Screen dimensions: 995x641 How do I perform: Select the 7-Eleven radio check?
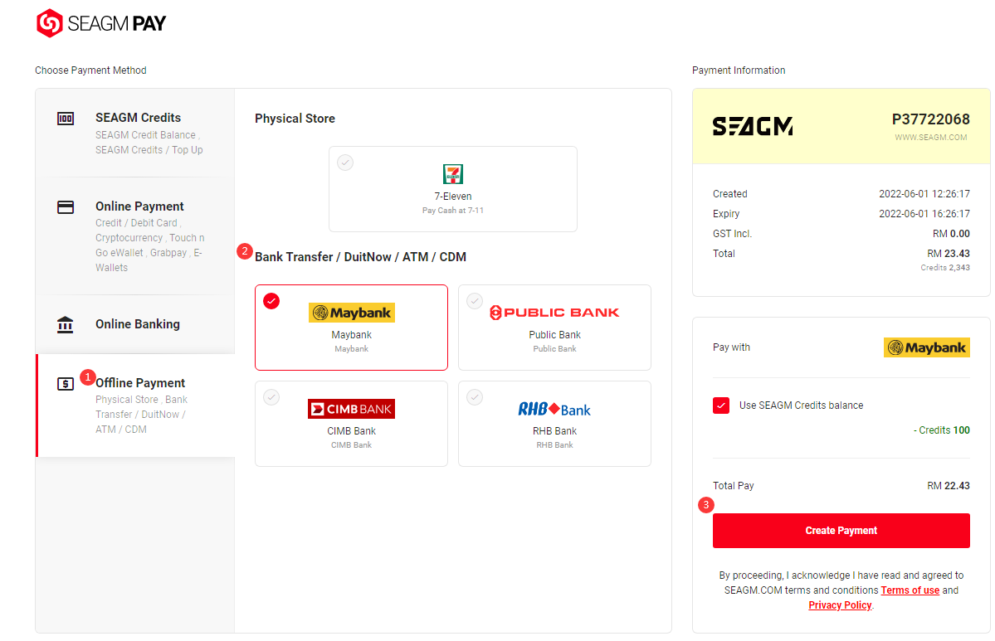point(345,163)
